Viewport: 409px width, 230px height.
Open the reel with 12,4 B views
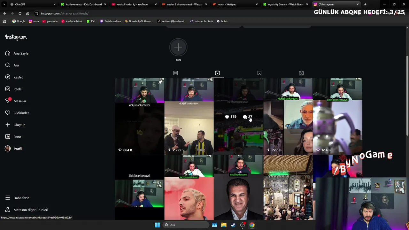(337, 116)
